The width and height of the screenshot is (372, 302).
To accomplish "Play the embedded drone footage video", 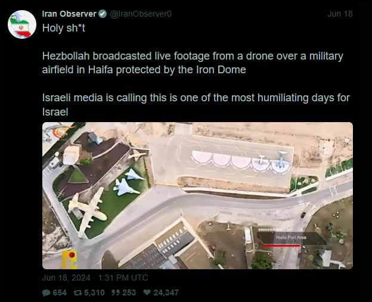I will click(x=197, y=195).
